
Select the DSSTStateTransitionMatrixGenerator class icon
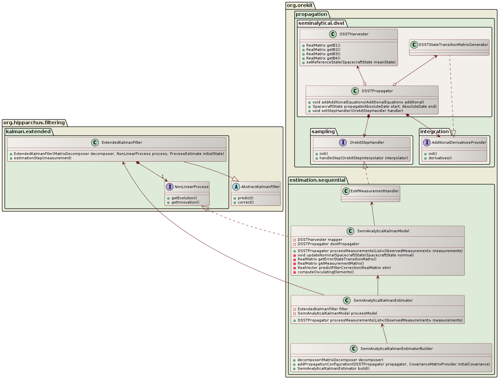click(x=414, y=45)
